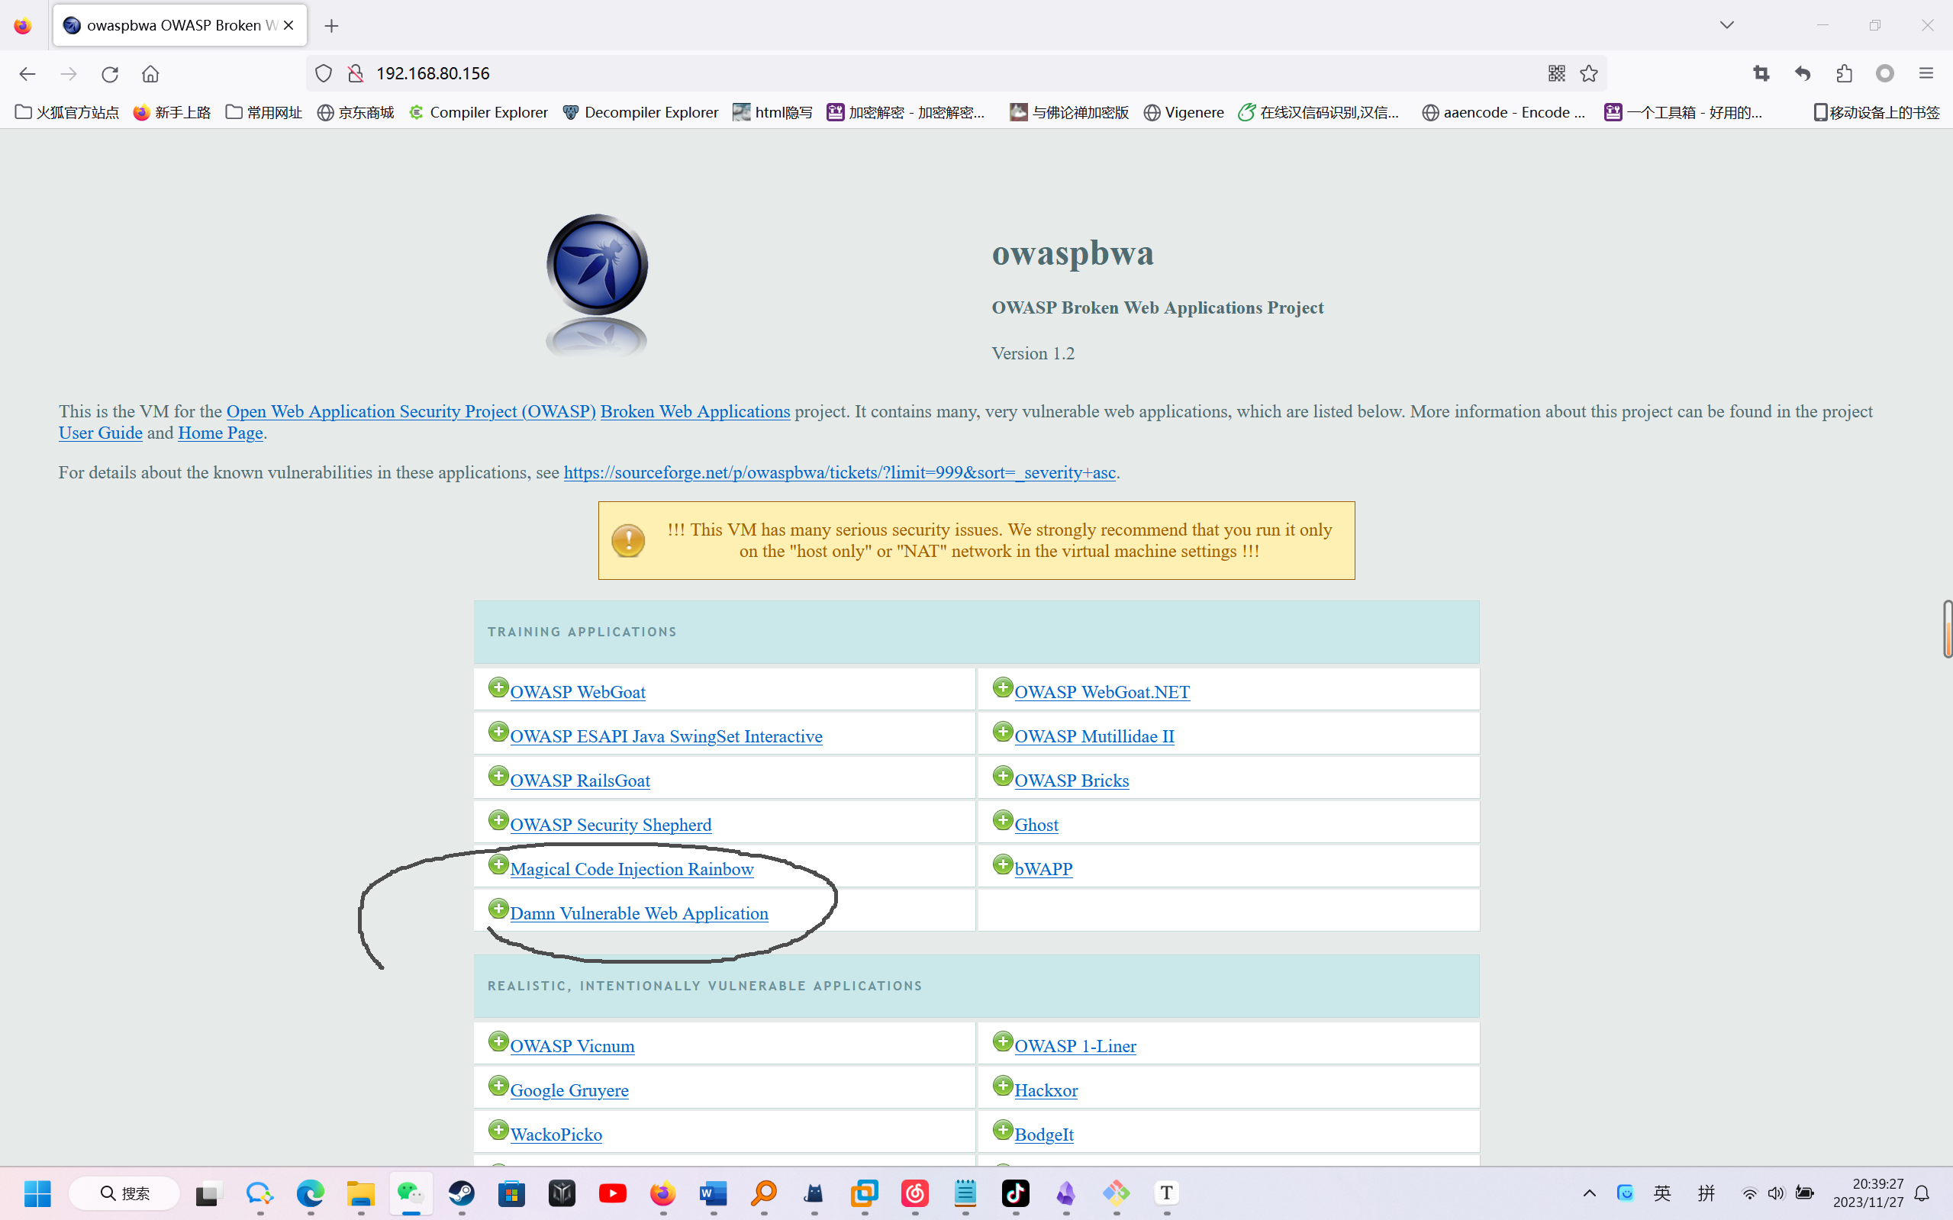Viewport: 1953px width, 1220px height.
Task: Expand Magical Code Injection Rainbow plus icon
Action: (x=498, y=865)
